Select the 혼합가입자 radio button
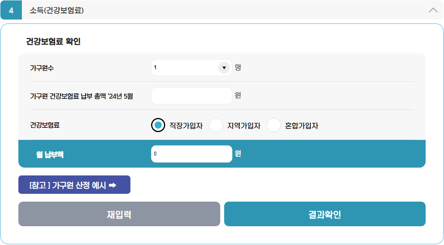The height and width of the screenshot is (245, 444). [274, 125]
